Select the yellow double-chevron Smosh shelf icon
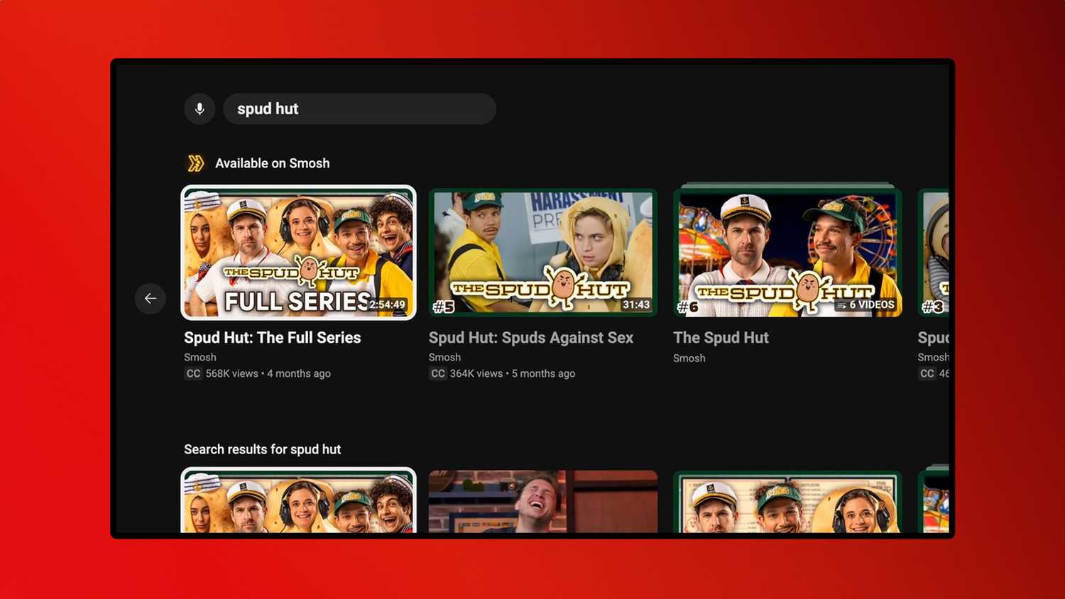 click(194, 163)
